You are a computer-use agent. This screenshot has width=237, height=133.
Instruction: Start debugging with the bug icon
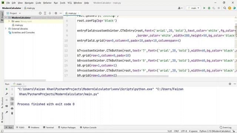tap(209, 8)
